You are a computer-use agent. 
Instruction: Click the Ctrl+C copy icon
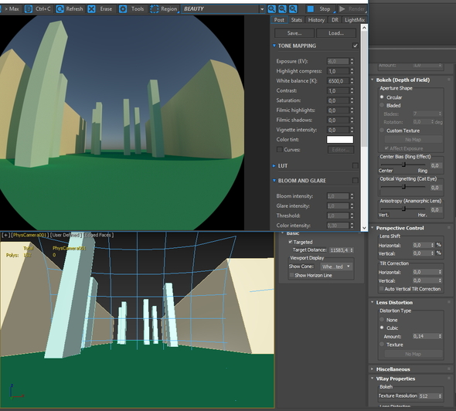(x=29, y=9)
